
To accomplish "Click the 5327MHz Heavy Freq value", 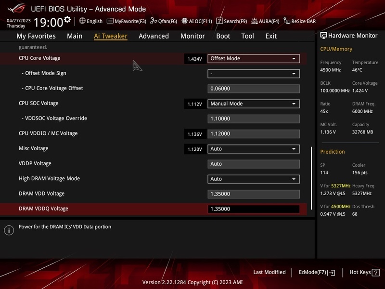I will click(362, 194).
